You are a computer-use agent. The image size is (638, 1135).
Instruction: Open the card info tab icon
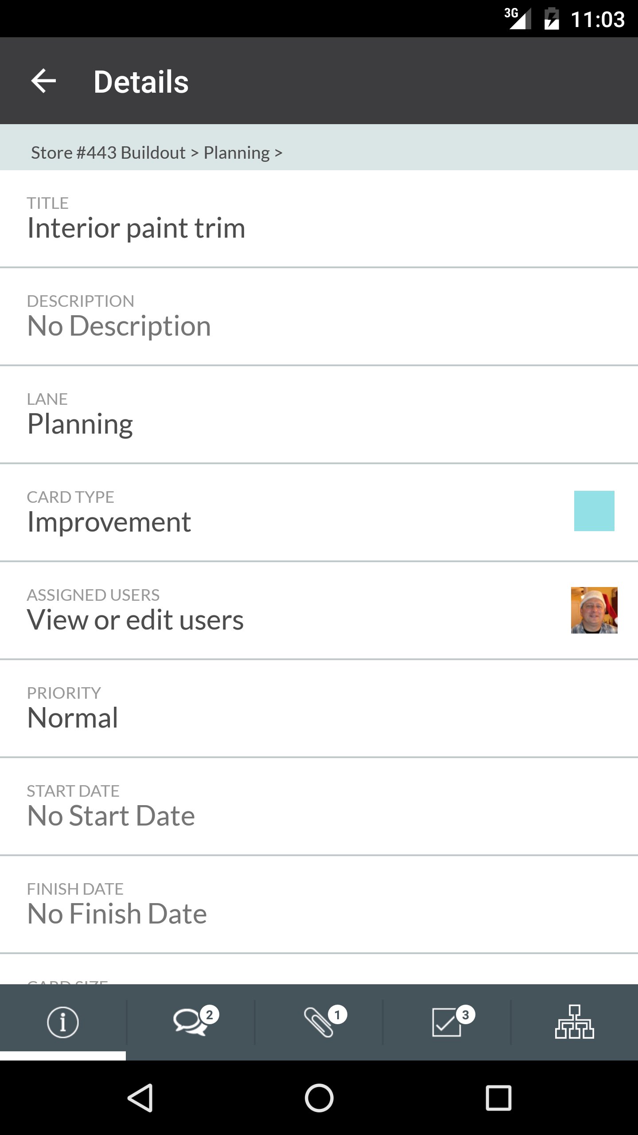[63, 1022]
